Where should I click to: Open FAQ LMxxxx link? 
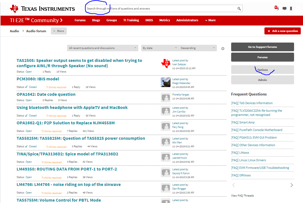tap(240, 153)
